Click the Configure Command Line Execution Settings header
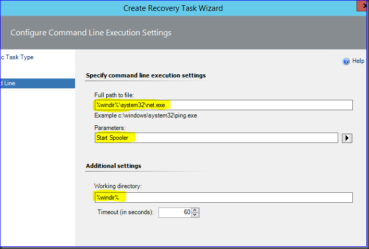 tap(91, 33)
